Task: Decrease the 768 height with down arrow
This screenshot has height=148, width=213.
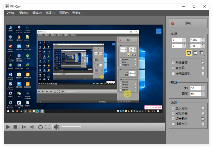Action: point(203,47)
